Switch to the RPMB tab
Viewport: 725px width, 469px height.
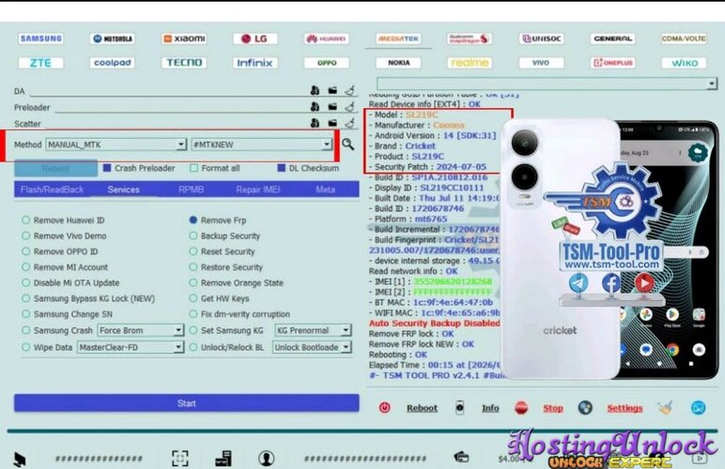pyautogui.click(x=191, y=189)
